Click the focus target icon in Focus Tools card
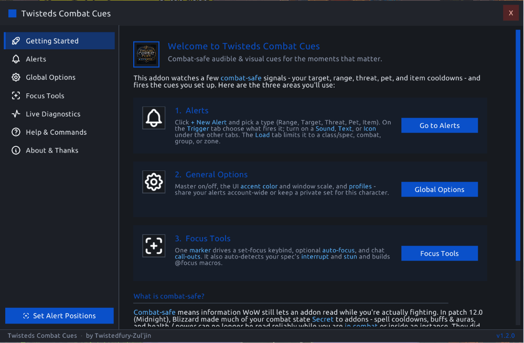The height and width of the screenshot is (343, 524). coord(154,246)
